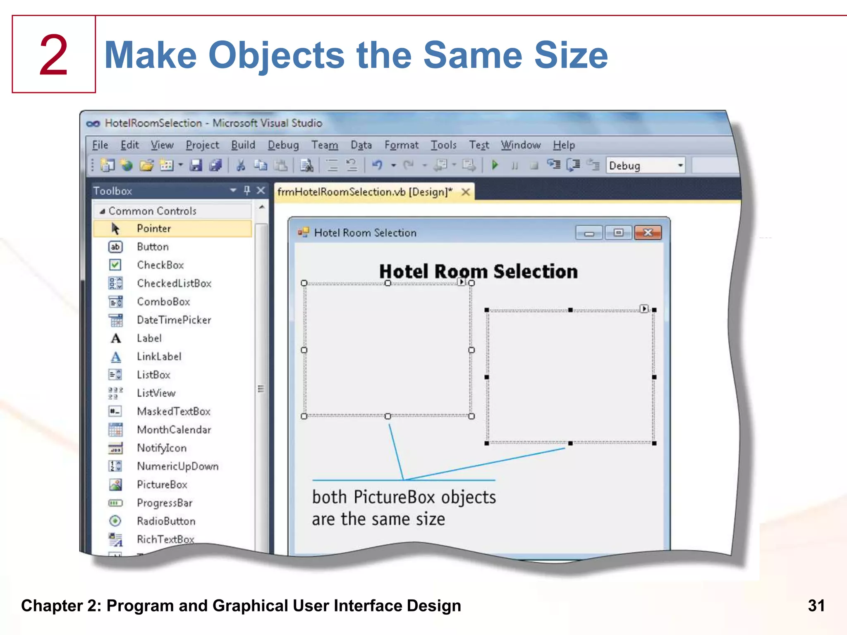Open the Add New Item dropdown arrow
The width and height of the screenshot is (847, 635).
[180, 165]
